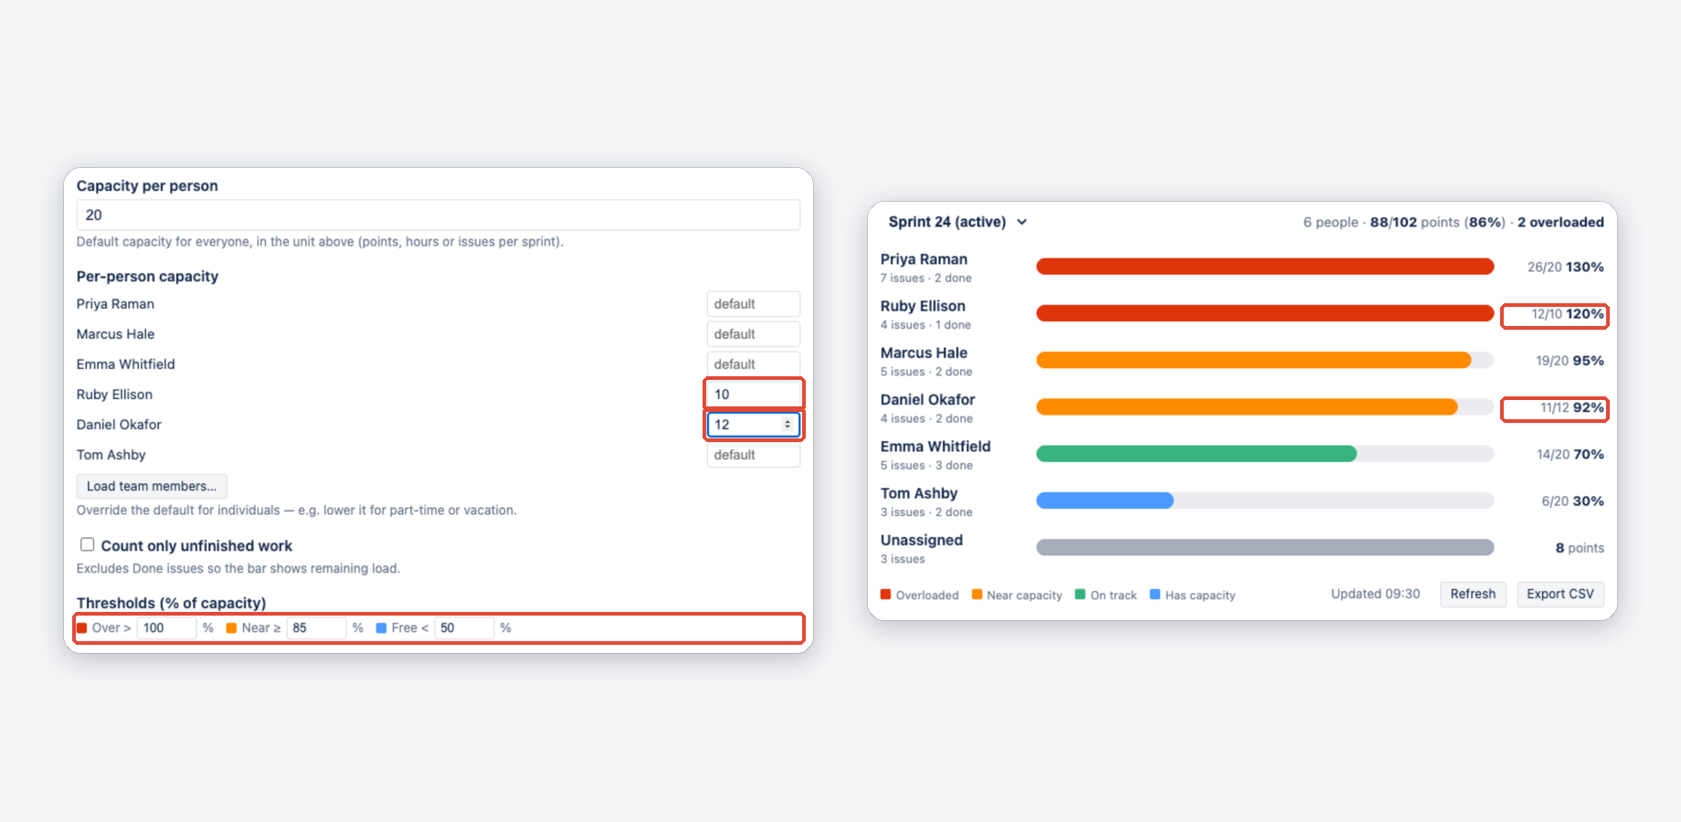Image resolution: width=1681 pixels, height=822 pixels.
Task: Click the red Over threshold color swatch
Action: (x=82, y=627)
